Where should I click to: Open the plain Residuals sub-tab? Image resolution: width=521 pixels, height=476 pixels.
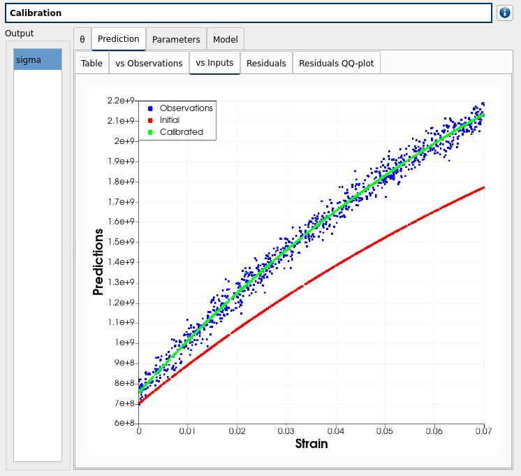click(266, 63)
